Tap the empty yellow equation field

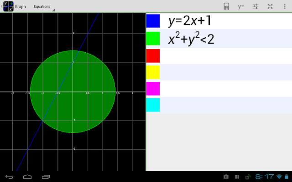coord(226,72)
